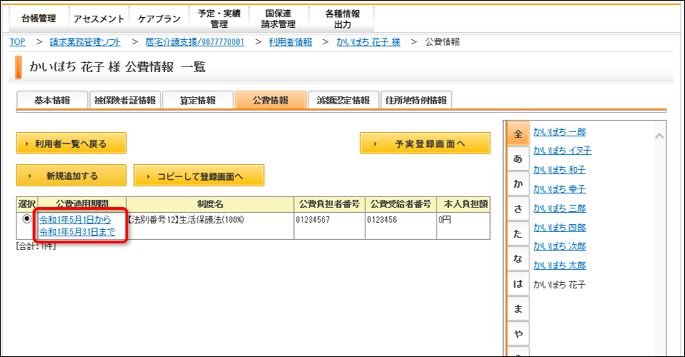Open user かいぽち 四郎
The image size is (685, 357).
(559, 227)
